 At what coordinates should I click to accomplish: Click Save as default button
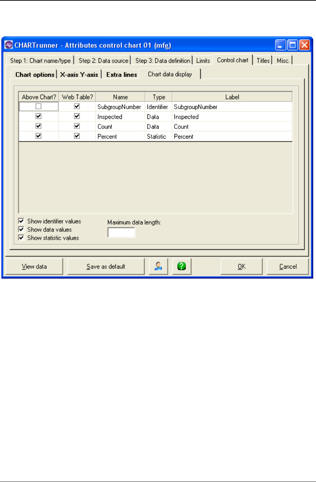(x=106, y=266)
